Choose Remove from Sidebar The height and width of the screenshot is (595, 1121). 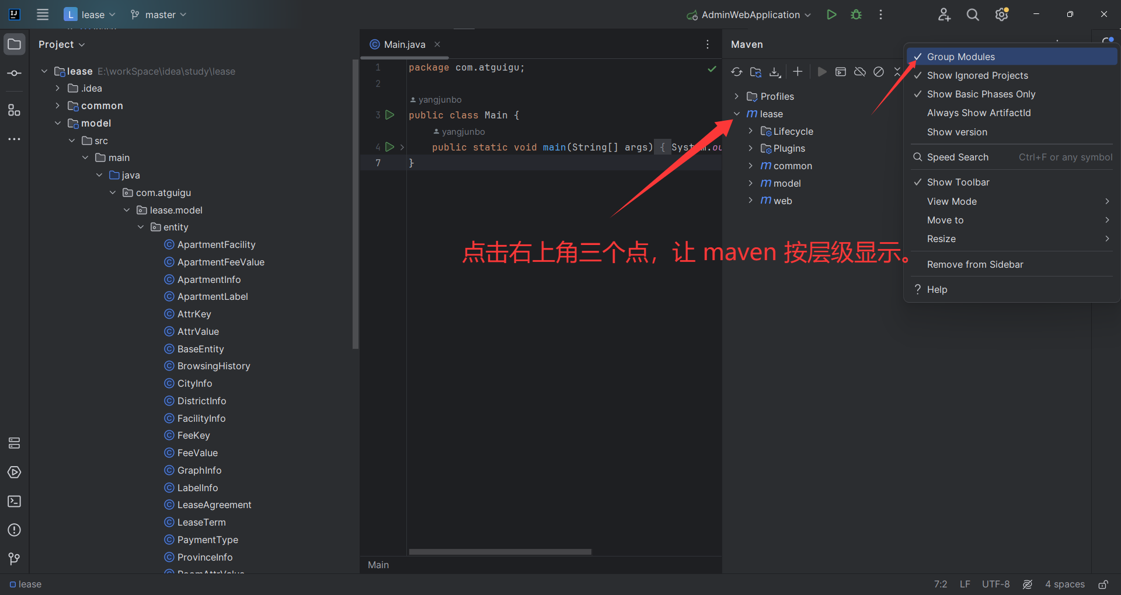1012,264
